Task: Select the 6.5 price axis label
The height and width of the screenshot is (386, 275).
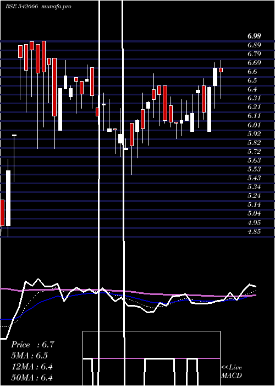Action: pos(252,81)
